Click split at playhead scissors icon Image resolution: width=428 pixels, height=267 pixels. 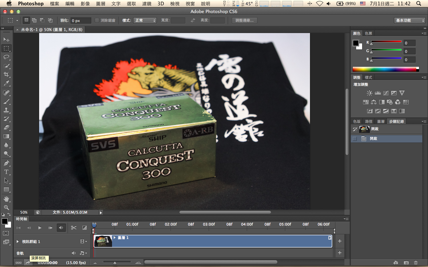tap(74, 228)
